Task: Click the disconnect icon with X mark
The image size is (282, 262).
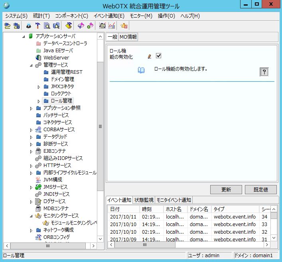Action: (x=16, y=26)
